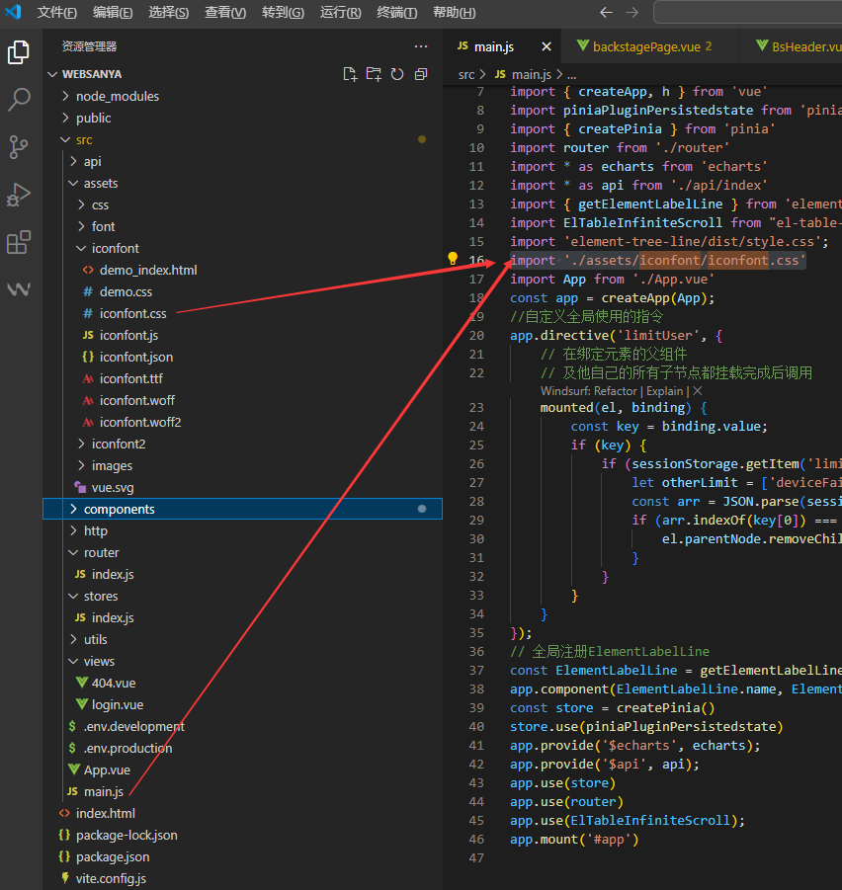Viewport: 842px width, 890px height.
Task: Open the 帮助(H) menu
Action: point(455,13)
